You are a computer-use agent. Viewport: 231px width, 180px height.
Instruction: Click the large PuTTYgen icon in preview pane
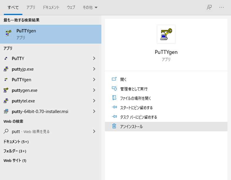coord(166,34)
